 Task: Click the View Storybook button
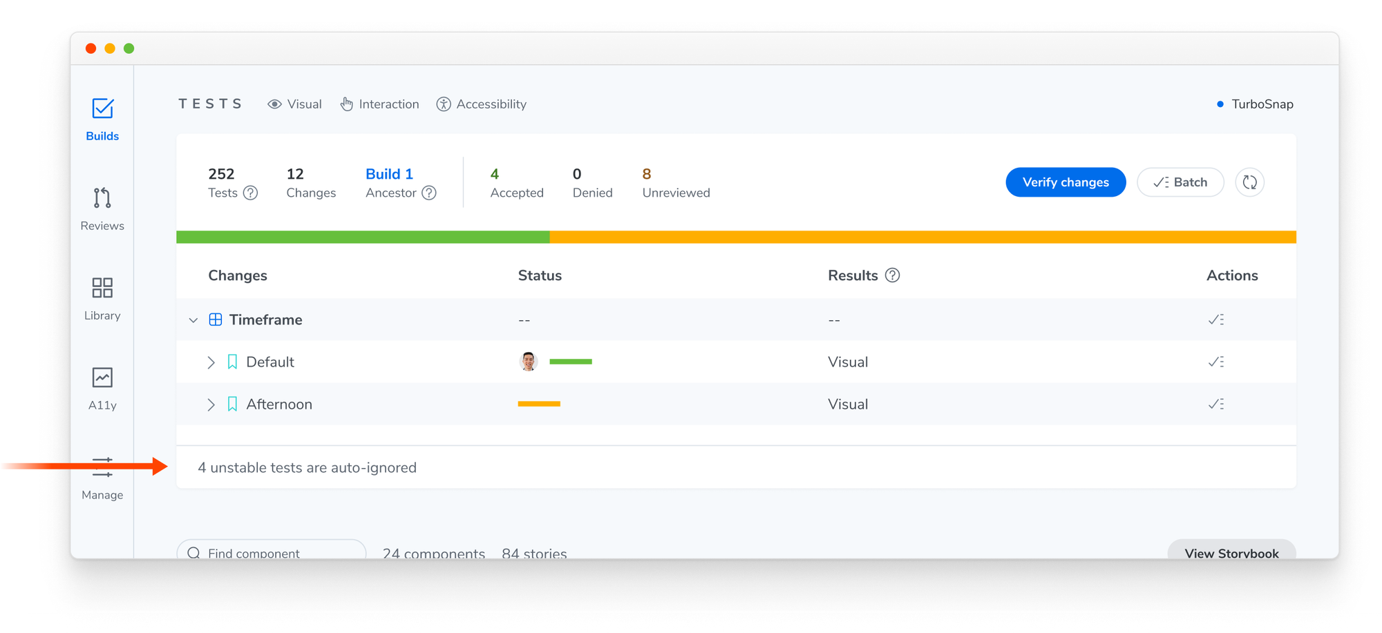point(1231,549)
